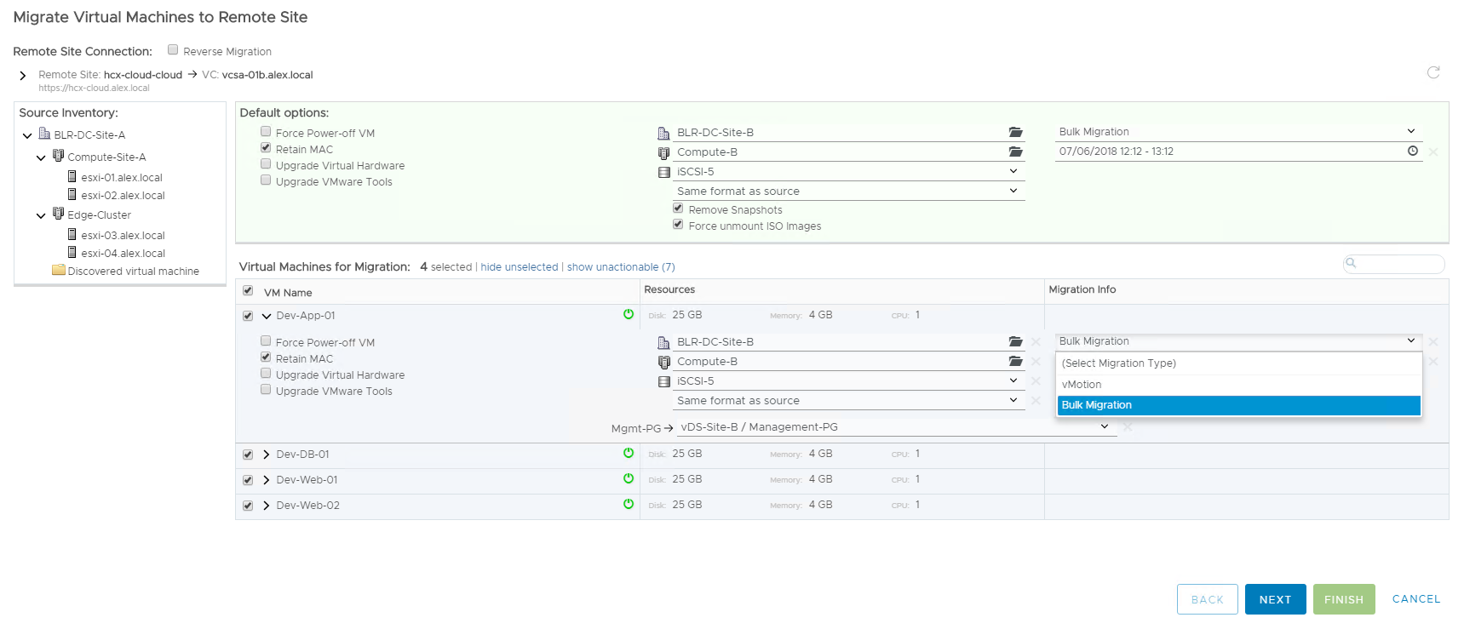This screenshot has width=1464, height=629.
Task: Click the hide unselected link
Action: click(519, 267)
